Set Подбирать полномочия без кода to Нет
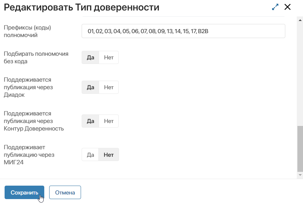This screenshot has width=303, height=204. coord(109,57)
